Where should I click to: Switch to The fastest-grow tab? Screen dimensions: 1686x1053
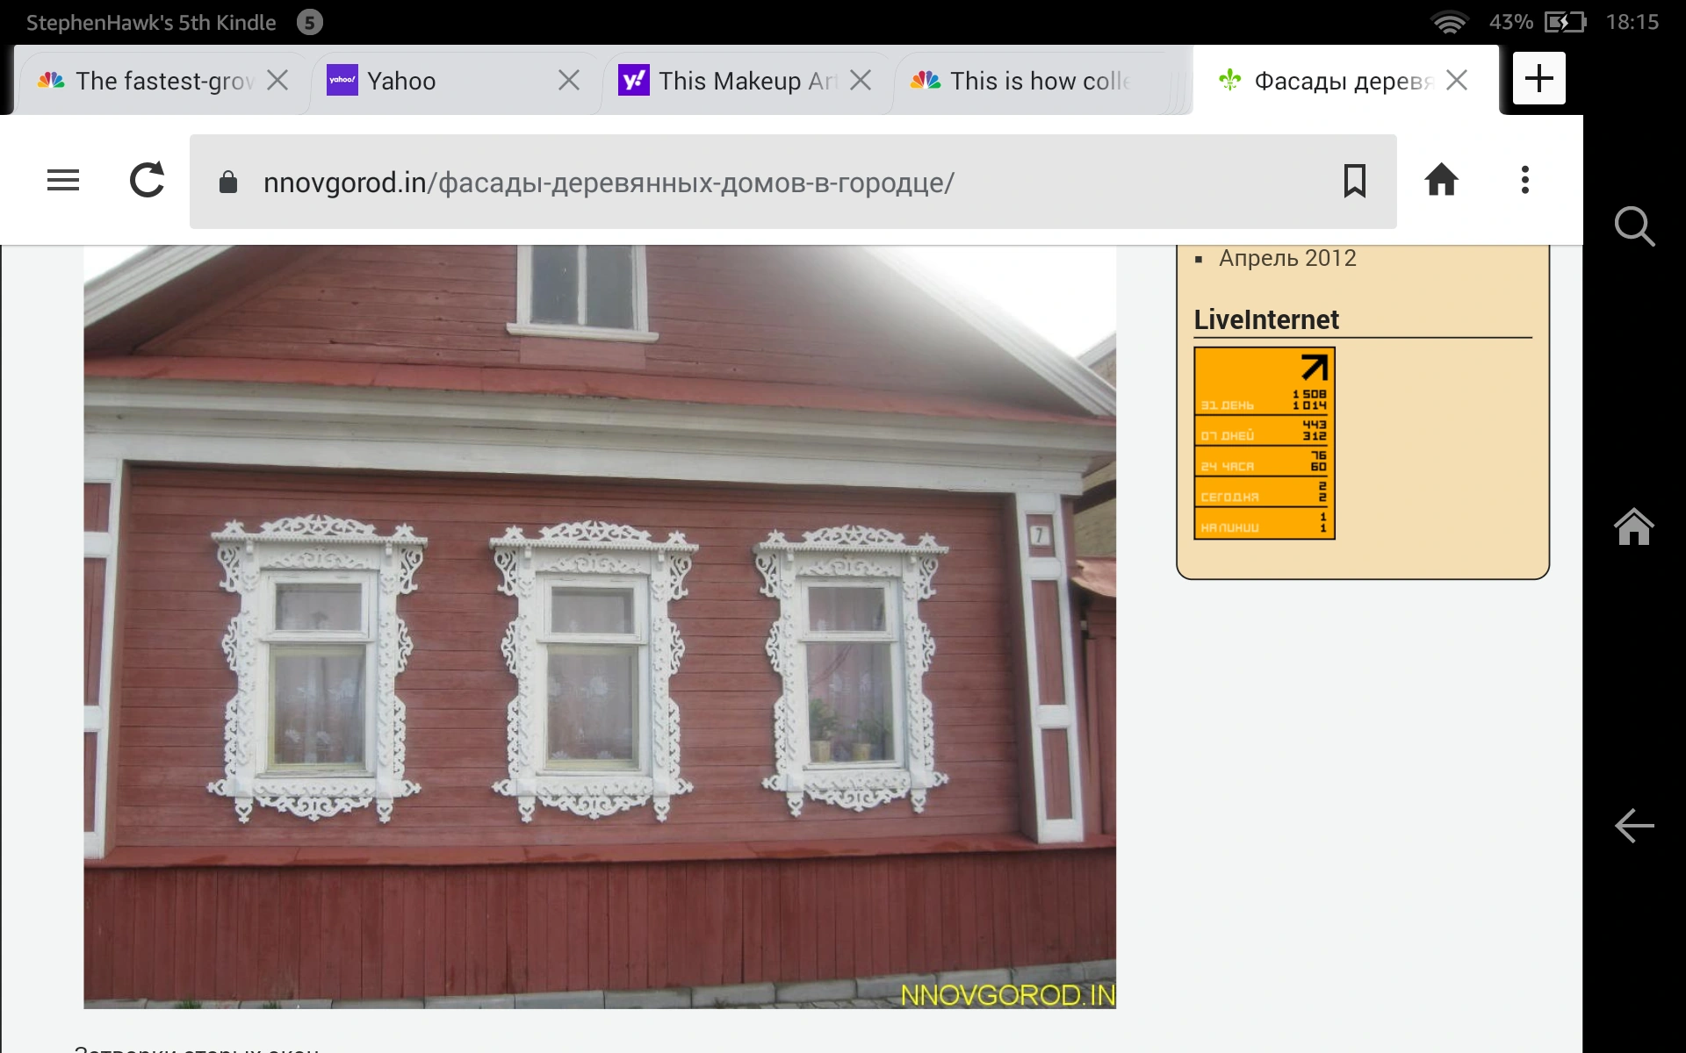pyautogui.click(x=162, y=82)
